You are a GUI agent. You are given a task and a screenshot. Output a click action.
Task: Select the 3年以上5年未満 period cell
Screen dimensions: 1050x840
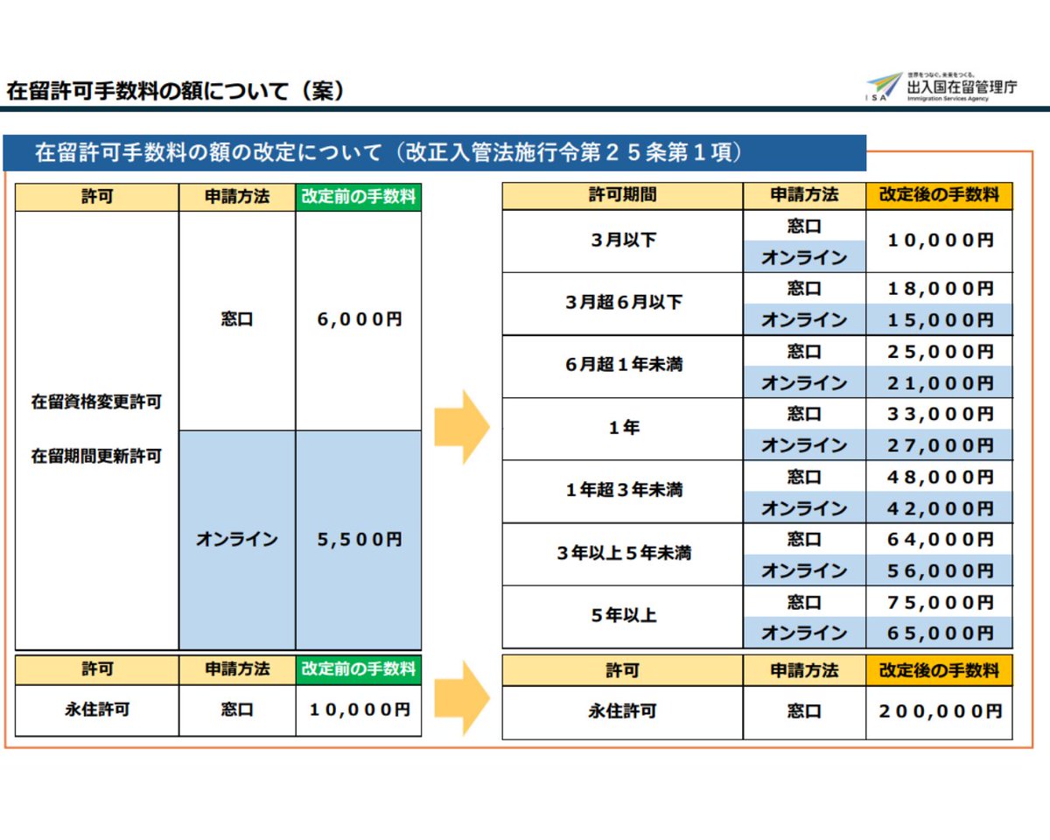[622, 554]
